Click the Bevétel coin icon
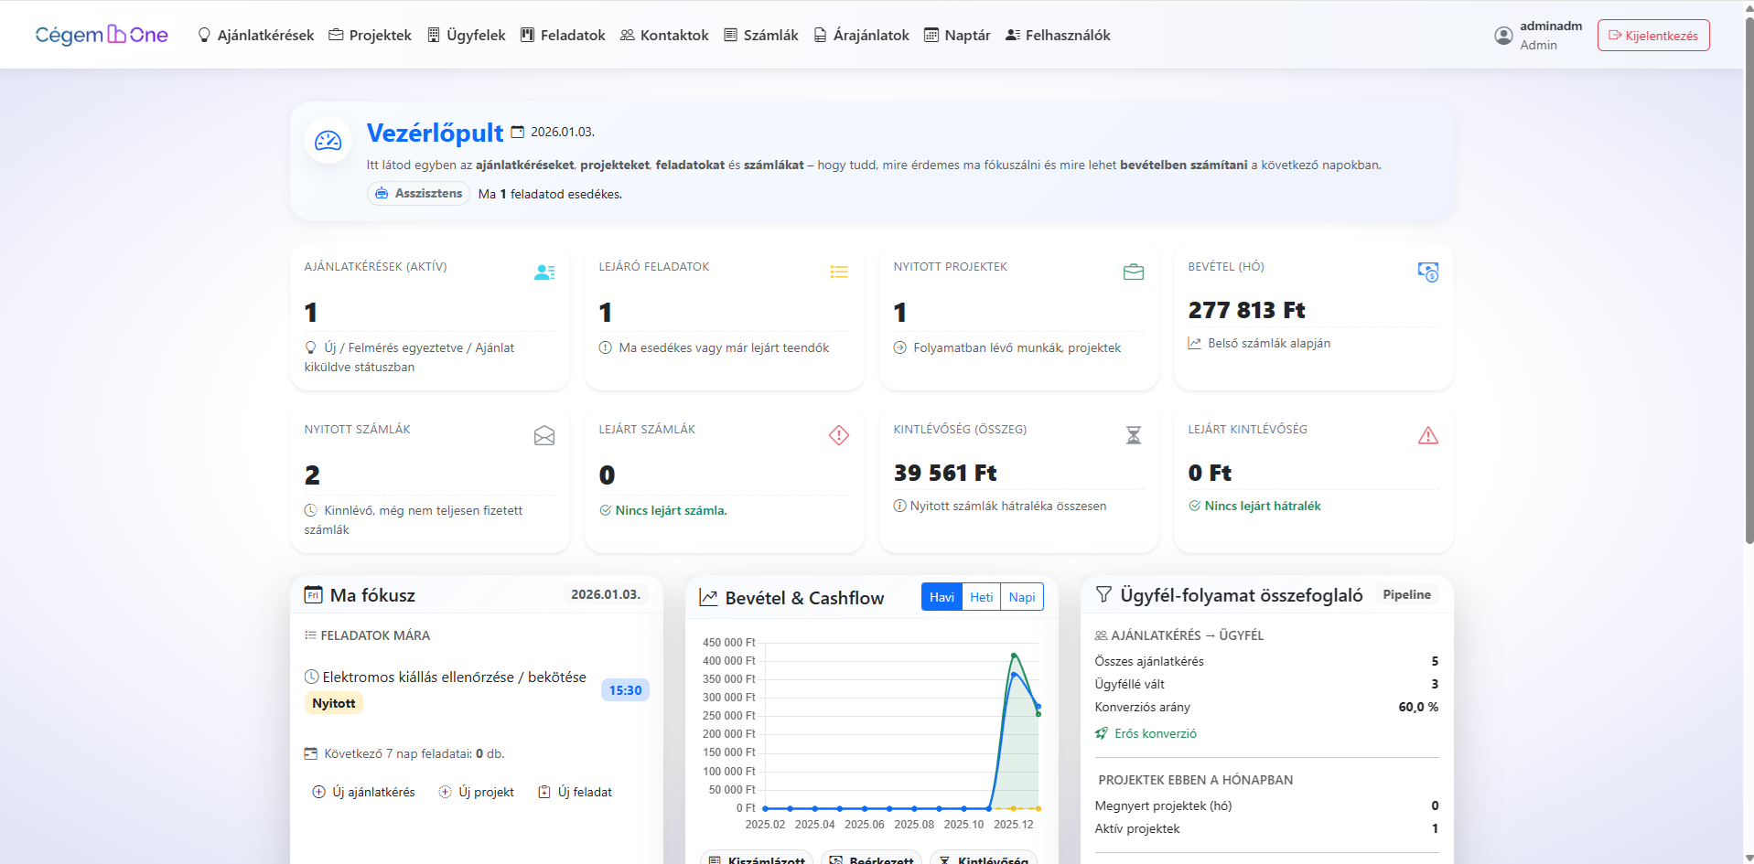1754x864 pixels. pyautogui.click(x=1428, y=272)
